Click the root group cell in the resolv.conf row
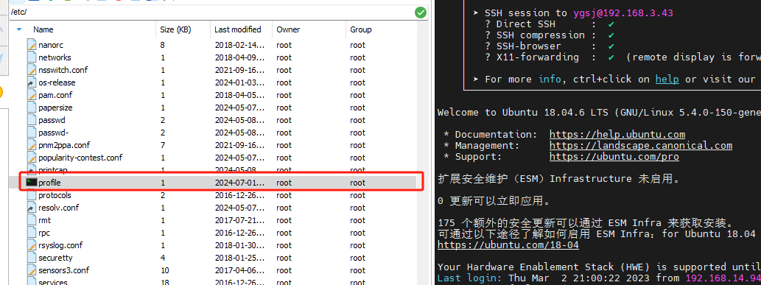Image resolution: width=761 pixels, height=285 pixels. [x=358, y=208]
